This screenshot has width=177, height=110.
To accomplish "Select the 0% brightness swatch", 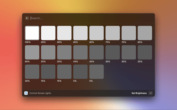I will pos(97,71).
